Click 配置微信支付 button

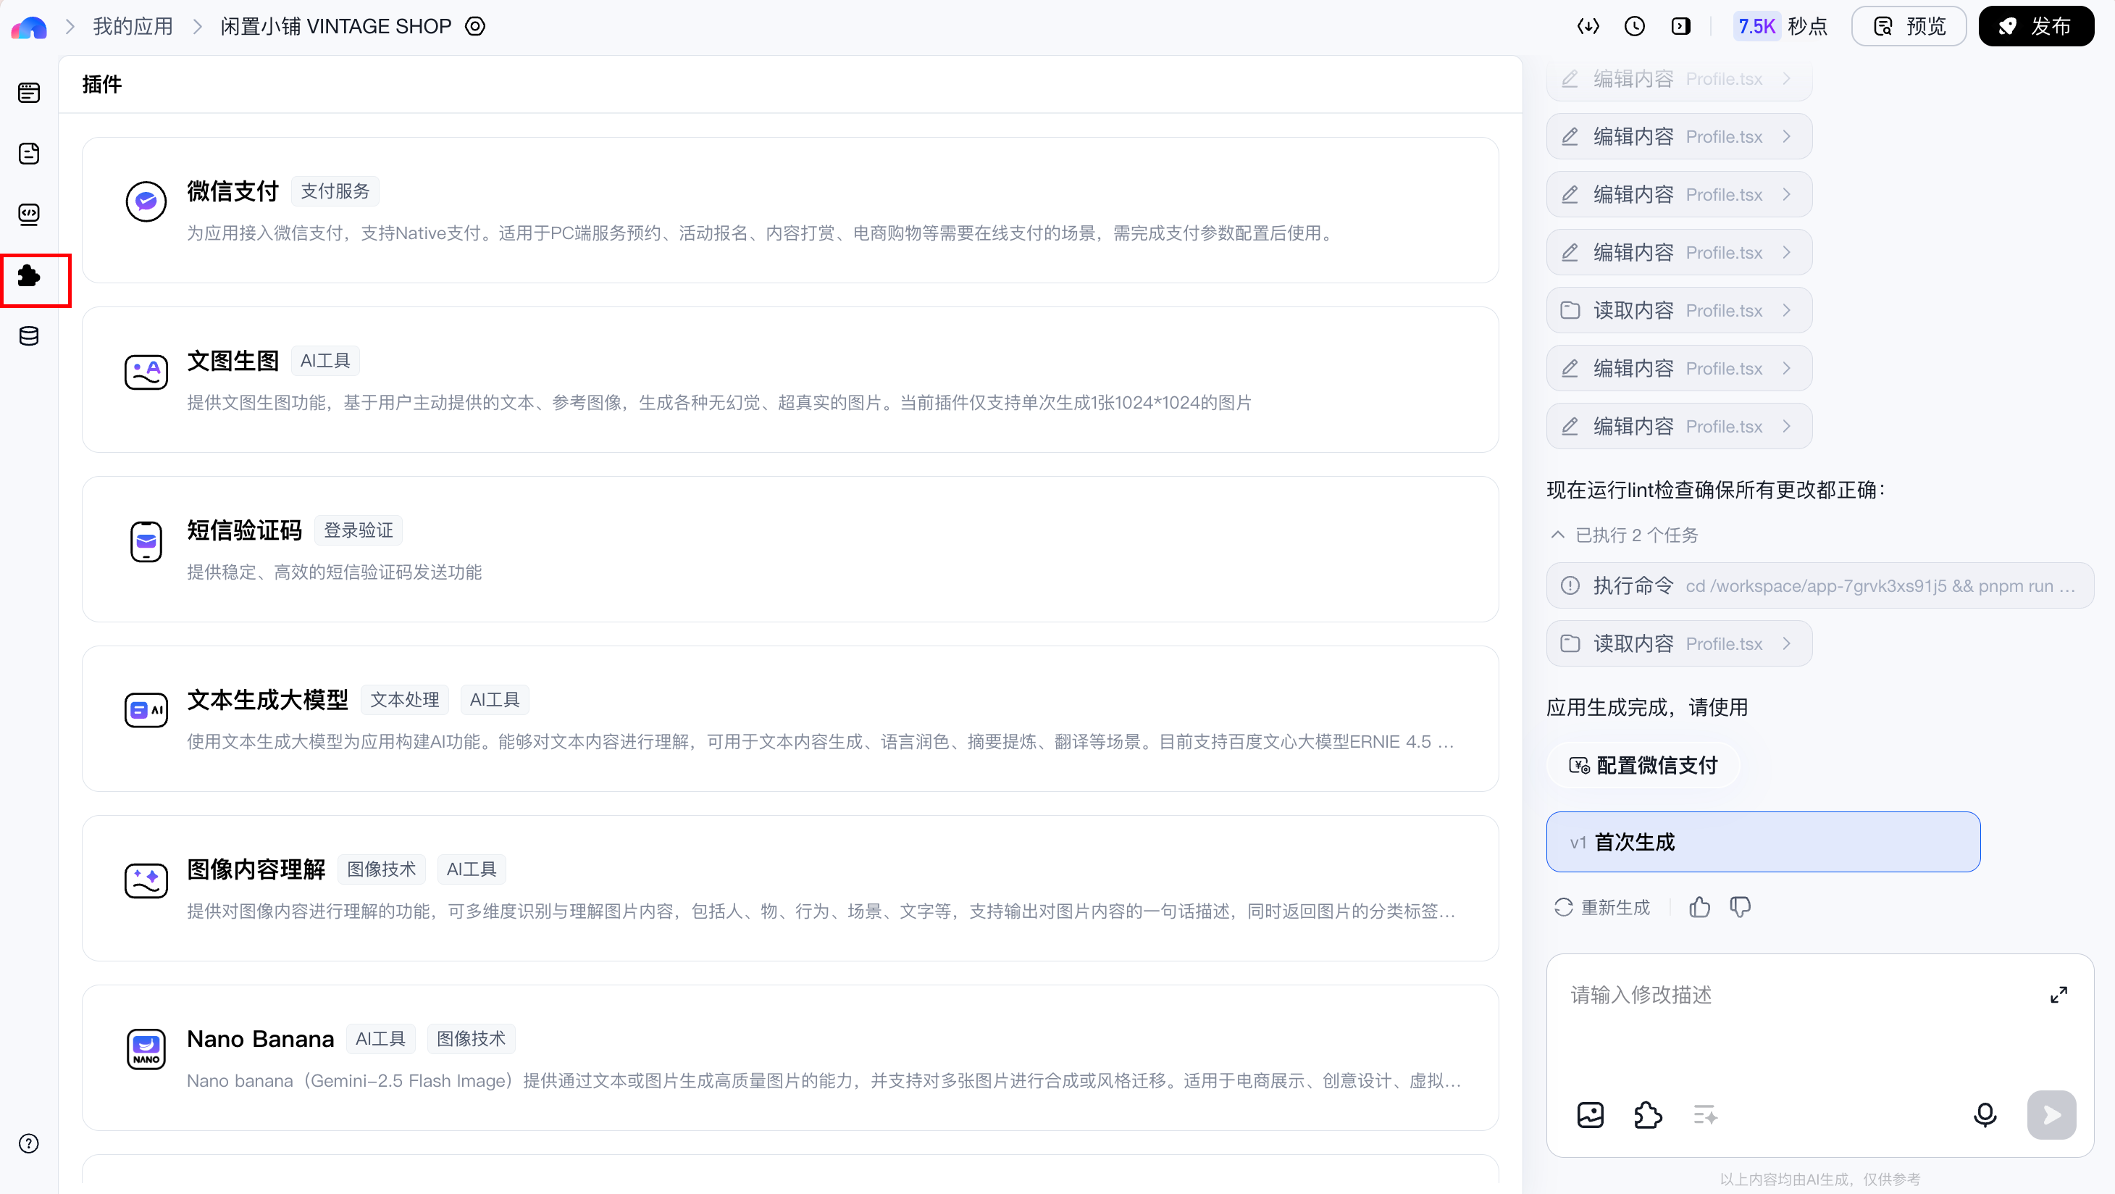click(x=1643, y=765)
